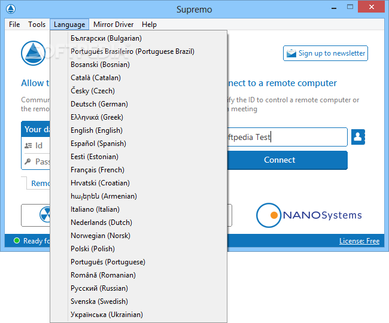Click the password key icon
The width and height of the screenshot is (389, 323).
coord(28,161)
